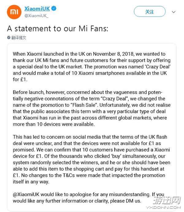
Task: Click the orange Mi logo avatar
Action: pos(14,12)
